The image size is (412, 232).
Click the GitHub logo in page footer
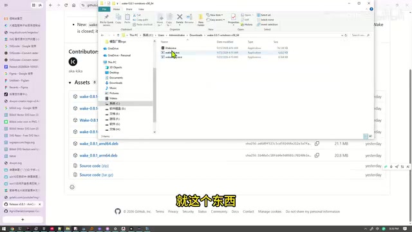(x=118, y=211)
